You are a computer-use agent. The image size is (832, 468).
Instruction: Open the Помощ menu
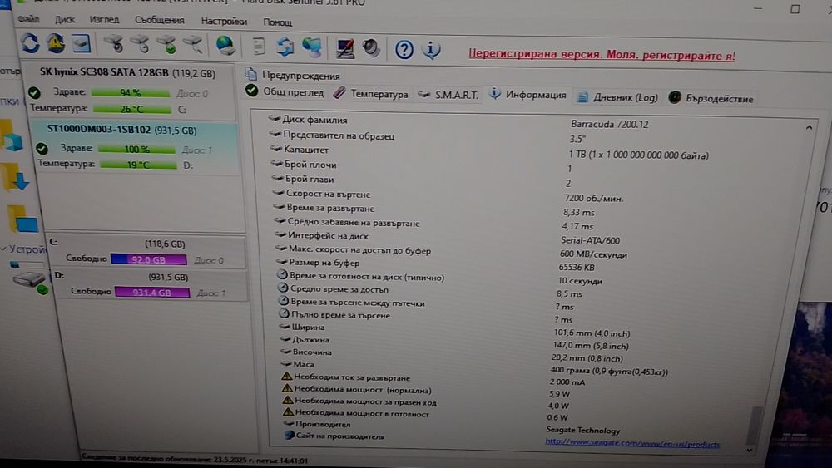(278, 22)
